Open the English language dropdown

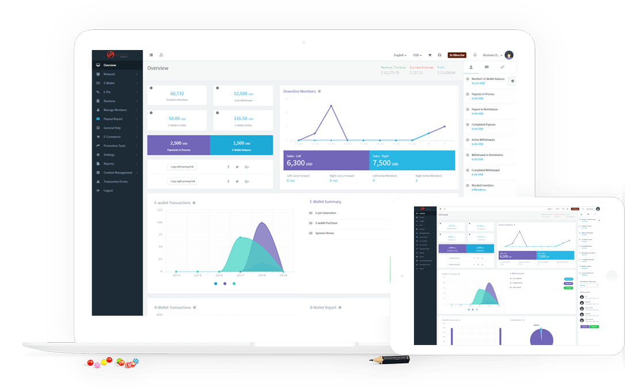[400, 55]
